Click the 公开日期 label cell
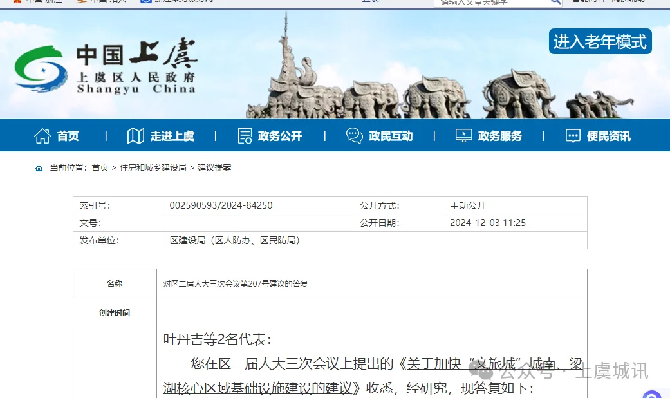670x398 pixels. [x=398, y=223]
